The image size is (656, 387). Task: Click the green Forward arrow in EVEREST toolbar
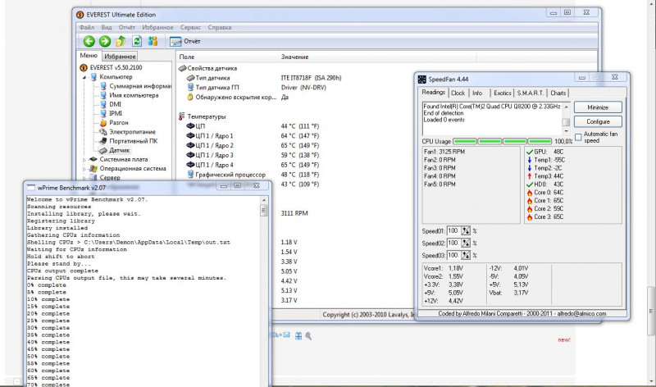click(x=105, y=41)
